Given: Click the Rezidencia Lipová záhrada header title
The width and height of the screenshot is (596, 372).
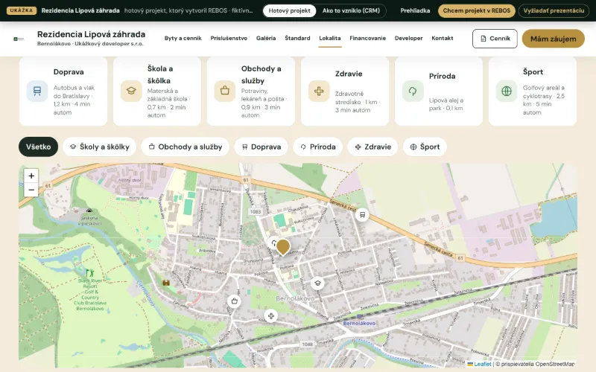Looking at the screenshot, I should (91, 34).
